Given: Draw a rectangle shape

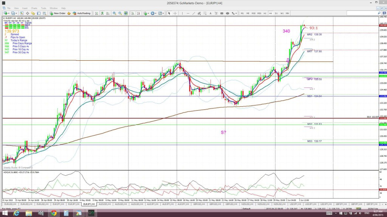Looking at the screenshot, I should pos(222,13).
